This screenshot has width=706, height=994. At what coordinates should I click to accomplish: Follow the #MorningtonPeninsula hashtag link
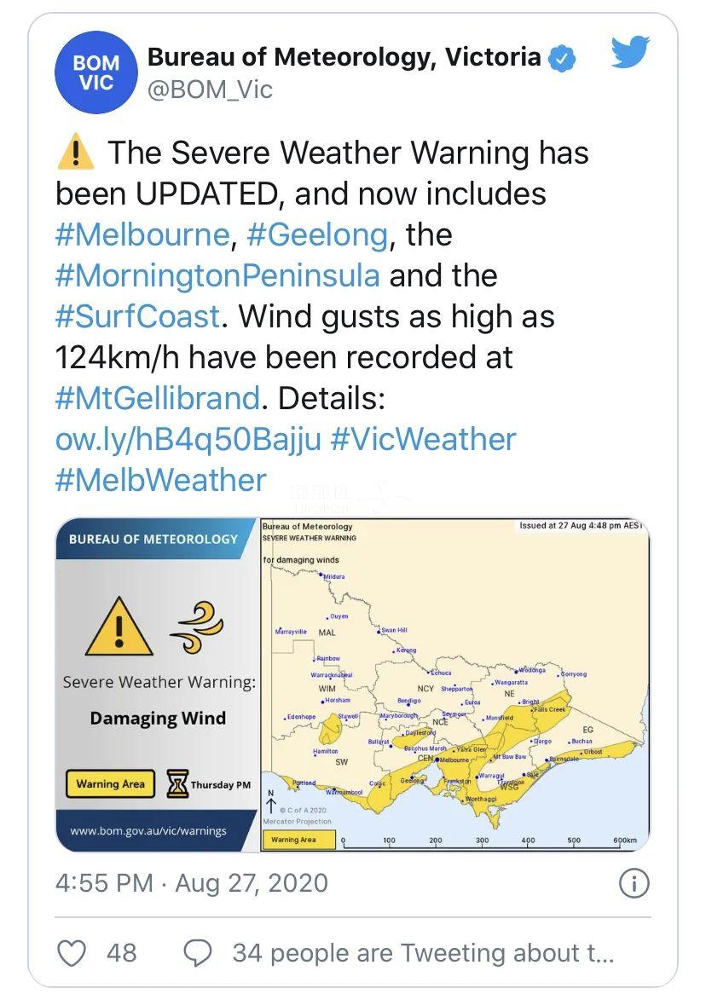[217, 276]
